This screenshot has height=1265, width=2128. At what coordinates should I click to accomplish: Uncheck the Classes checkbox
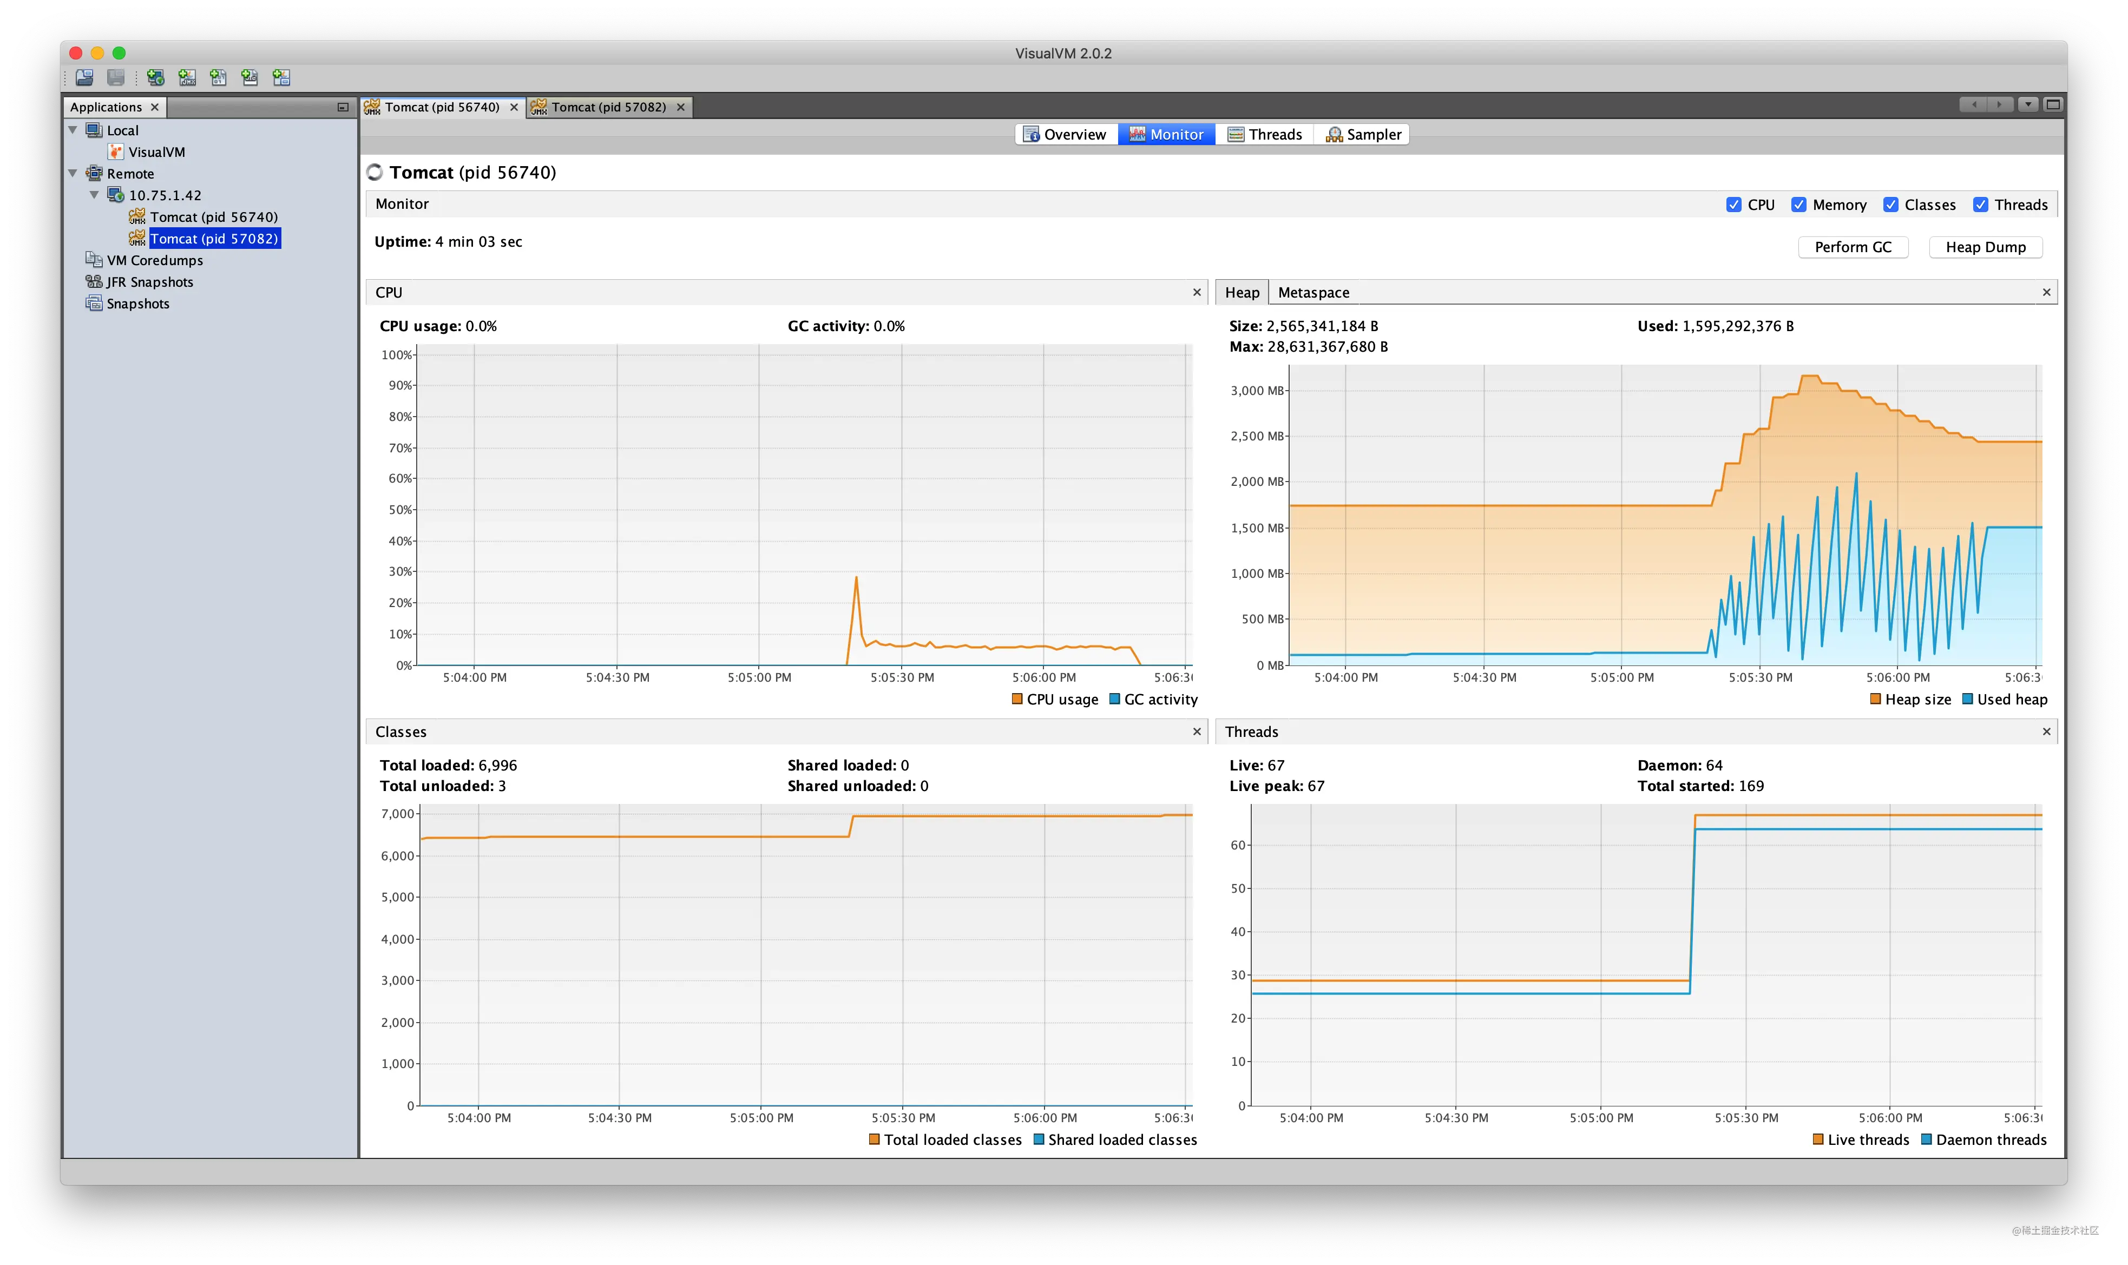coord(1891,205)
